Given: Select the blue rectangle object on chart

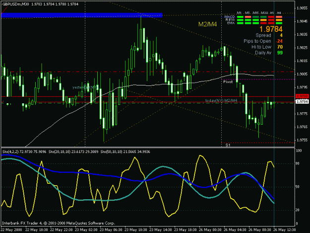Looking at the screenshot, I should (82, 15).
